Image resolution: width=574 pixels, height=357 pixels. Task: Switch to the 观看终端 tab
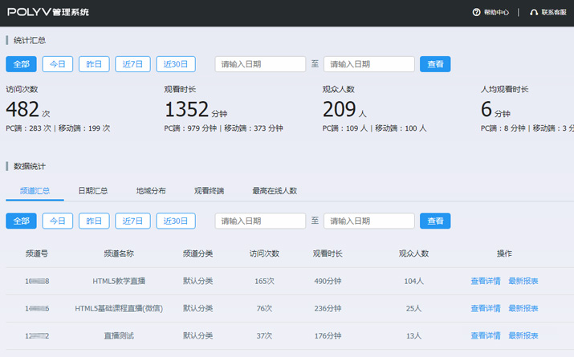(x=209, y=191)
